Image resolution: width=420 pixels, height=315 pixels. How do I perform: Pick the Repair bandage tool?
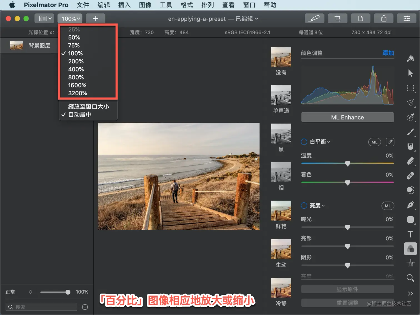tap(410, 176)
